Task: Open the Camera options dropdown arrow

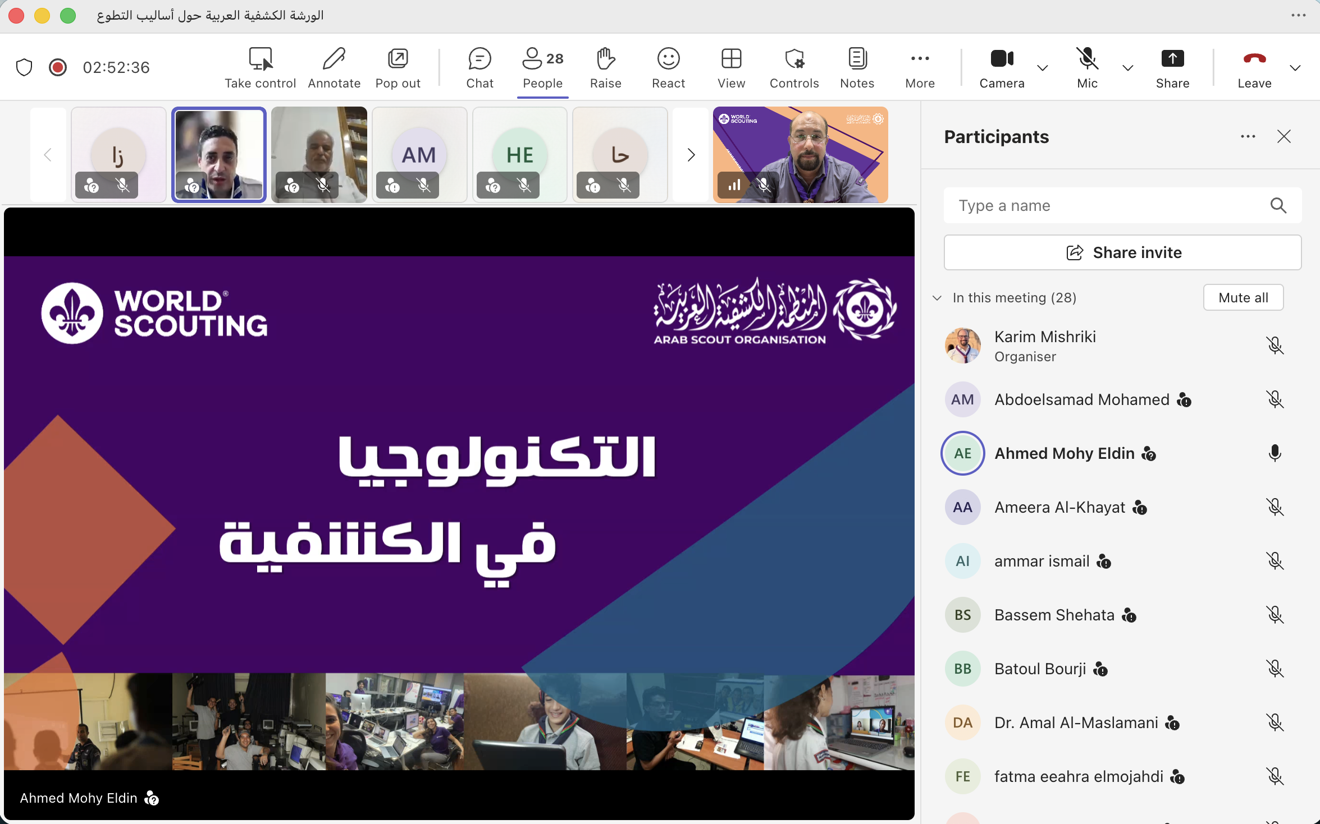Action: 1042,68
